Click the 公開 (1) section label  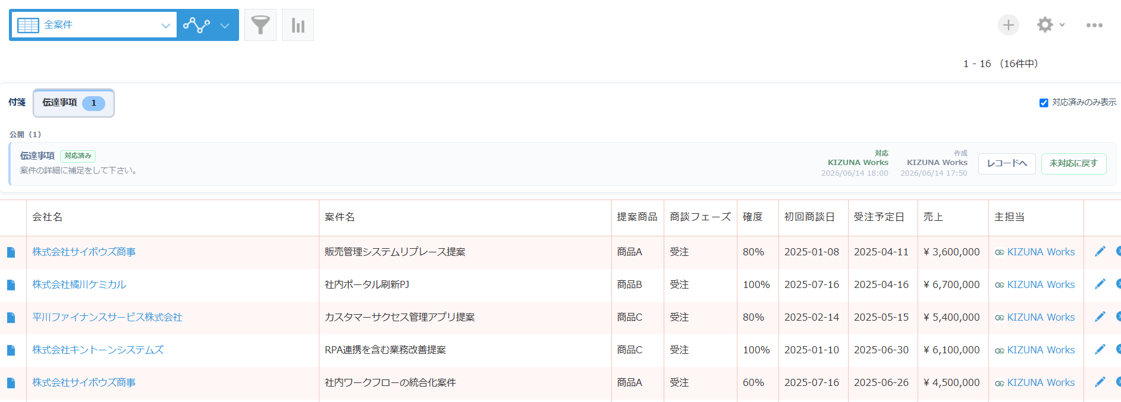click(x=26, y=135)
